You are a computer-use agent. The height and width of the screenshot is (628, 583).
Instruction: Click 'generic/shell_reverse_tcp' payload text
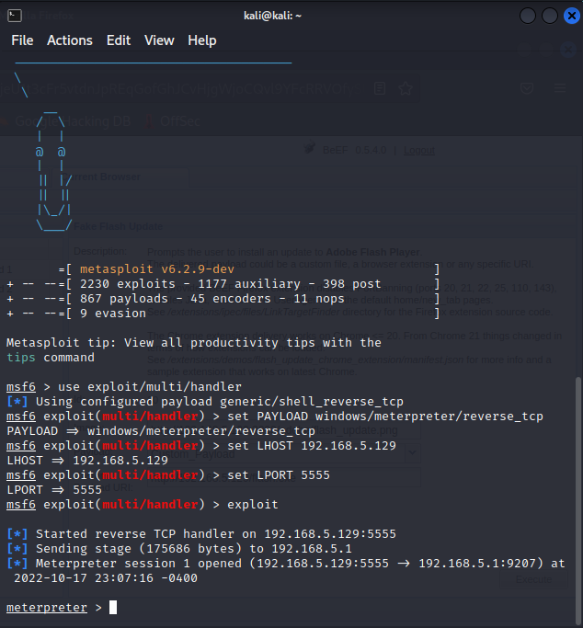(312, 402)
